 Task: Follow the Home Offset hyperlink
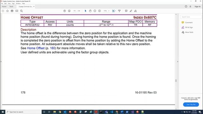[36, 48]
